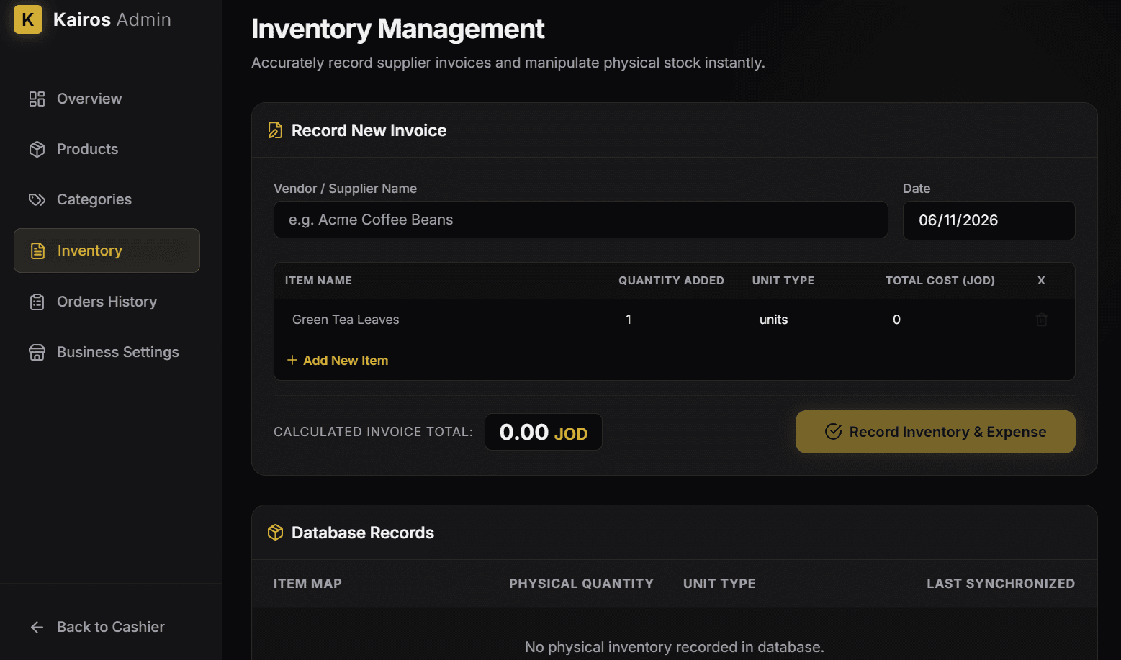Click the Database Records title

pyautogui.click(x=363, y=533)
